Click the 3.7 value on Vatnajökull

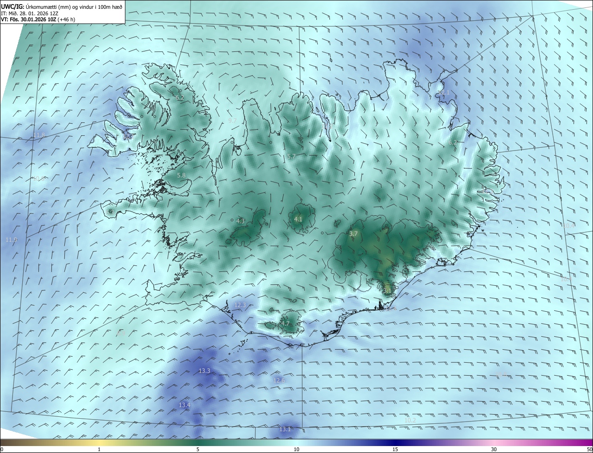(353, 234)
